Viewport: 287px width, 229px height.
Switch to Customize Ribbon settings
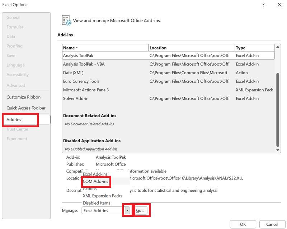(23, 97)
